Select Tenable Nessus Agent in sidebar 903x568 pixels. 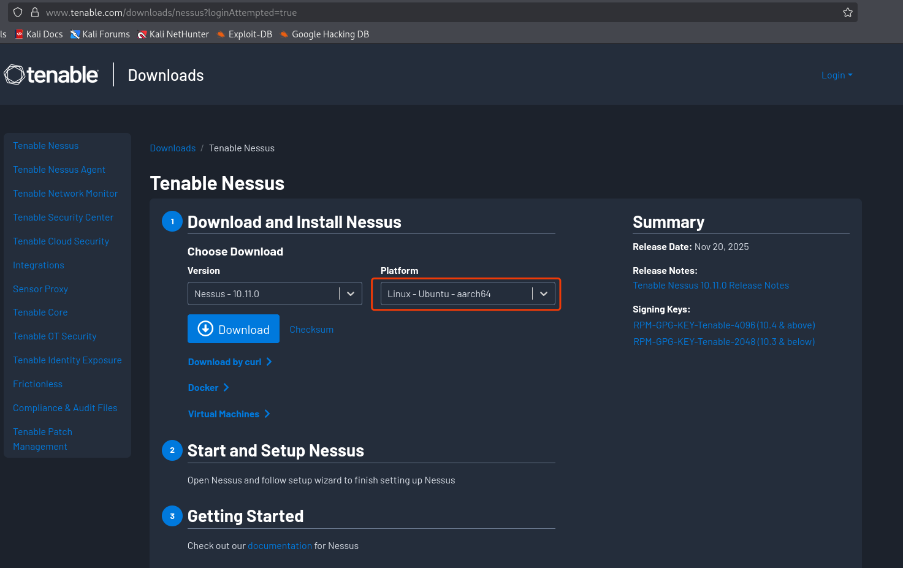[59, 169]
